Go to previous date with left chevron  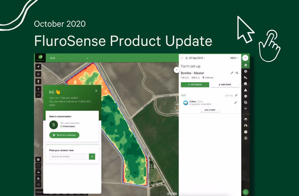[x=182, y=58]
